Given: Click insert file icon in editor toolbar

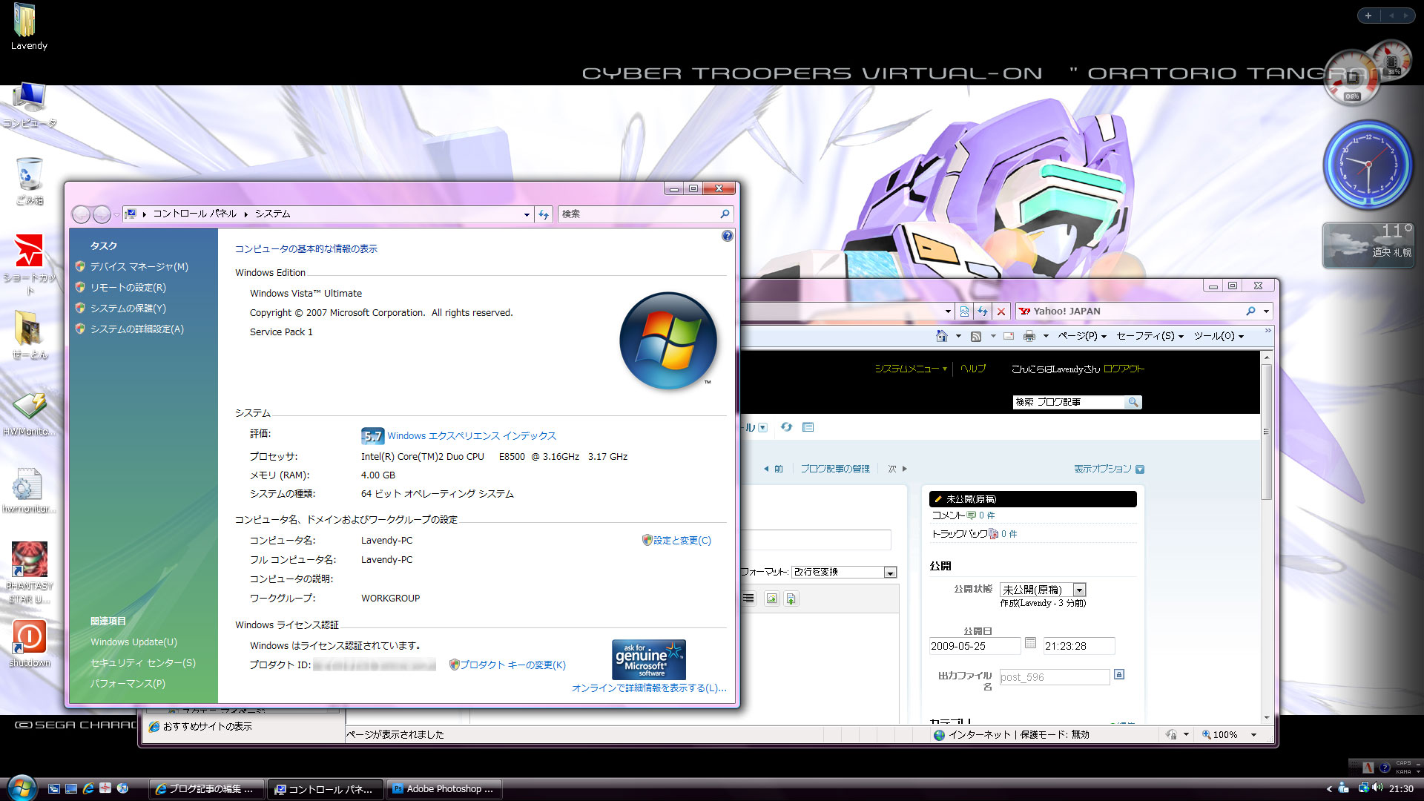Looking at the screenshot, I should (x=791, y=599).
